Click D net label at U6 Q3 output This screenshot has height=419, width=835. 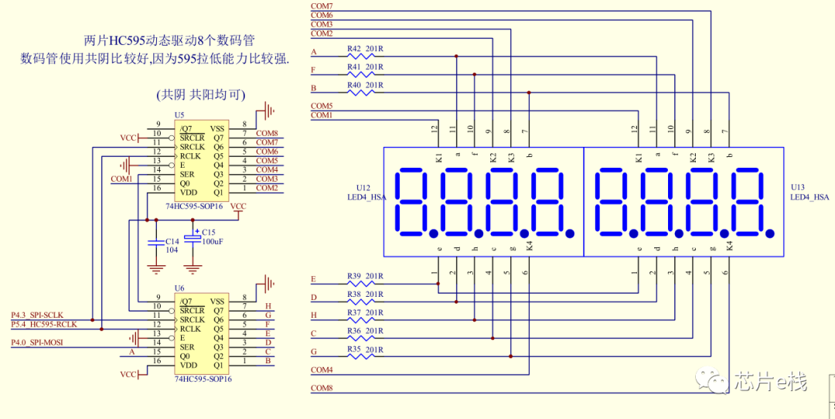(x=268, y=342)
